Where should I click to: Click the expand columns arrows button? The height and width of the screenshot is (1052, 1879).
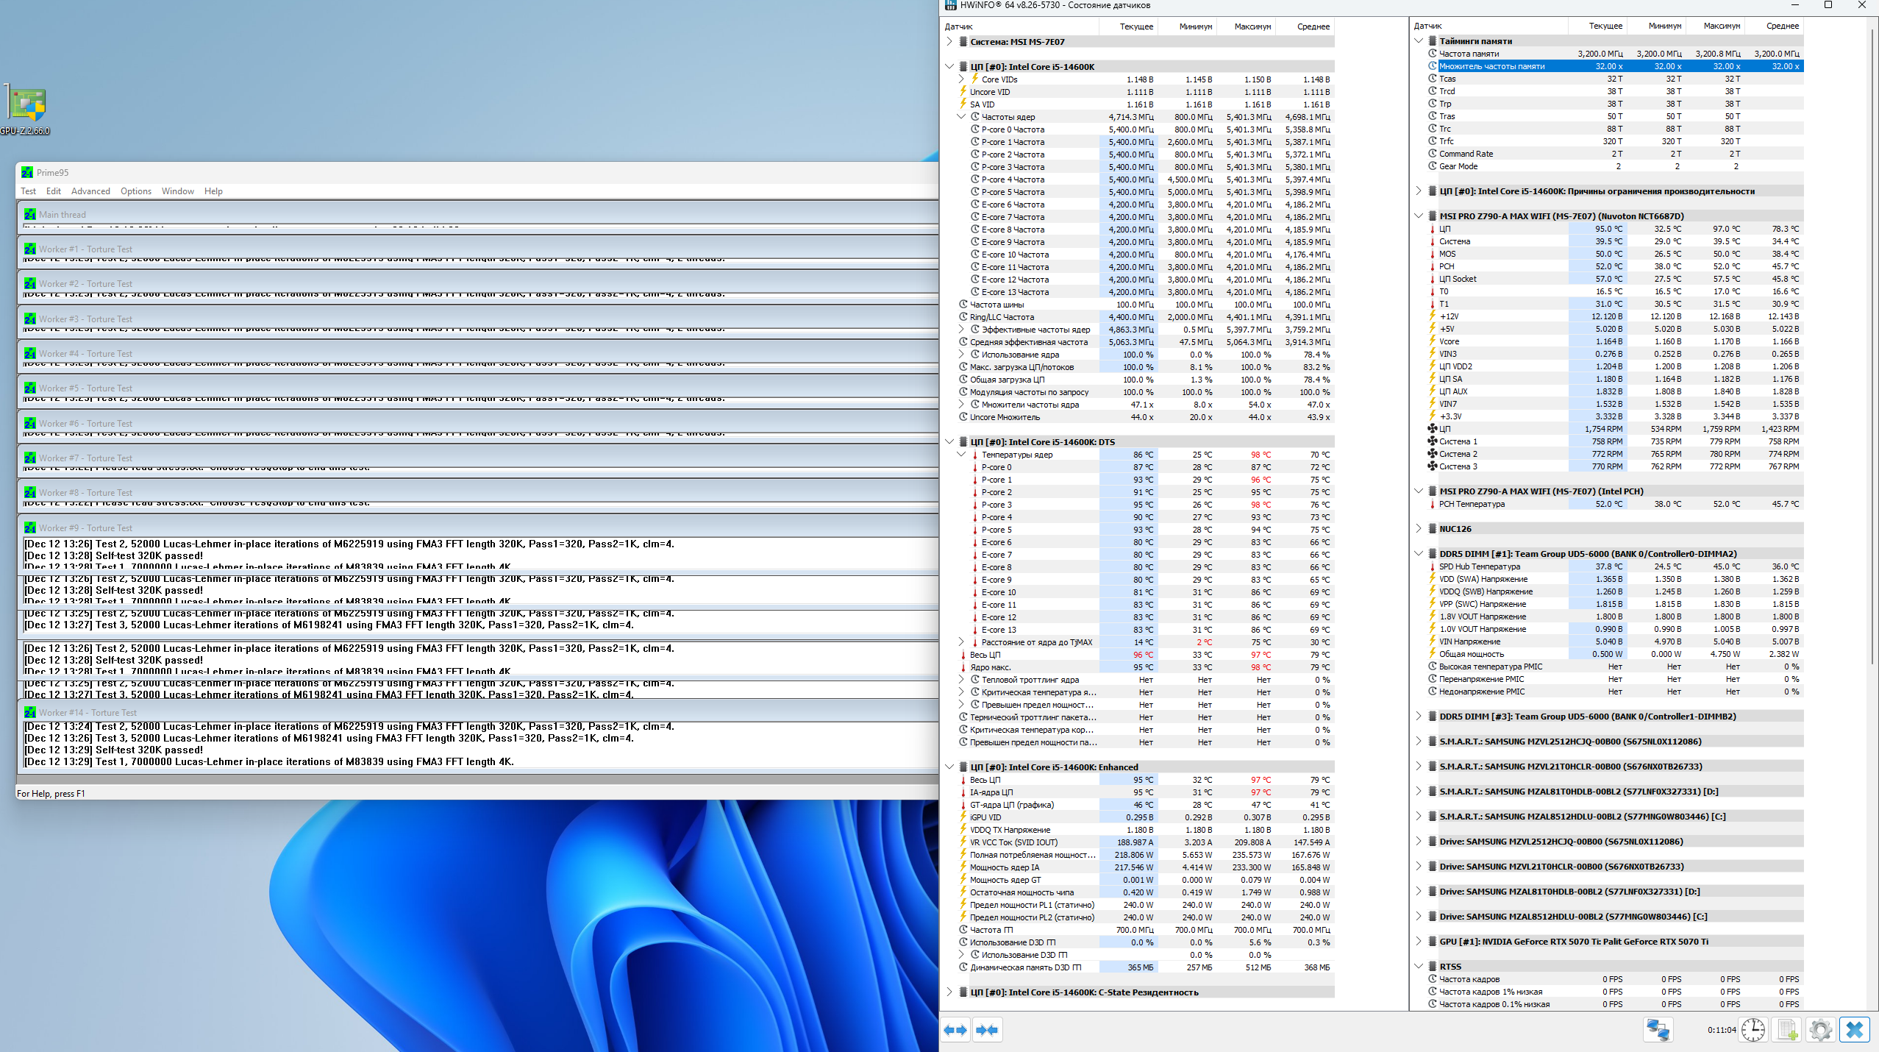[x=955, y=1030]
